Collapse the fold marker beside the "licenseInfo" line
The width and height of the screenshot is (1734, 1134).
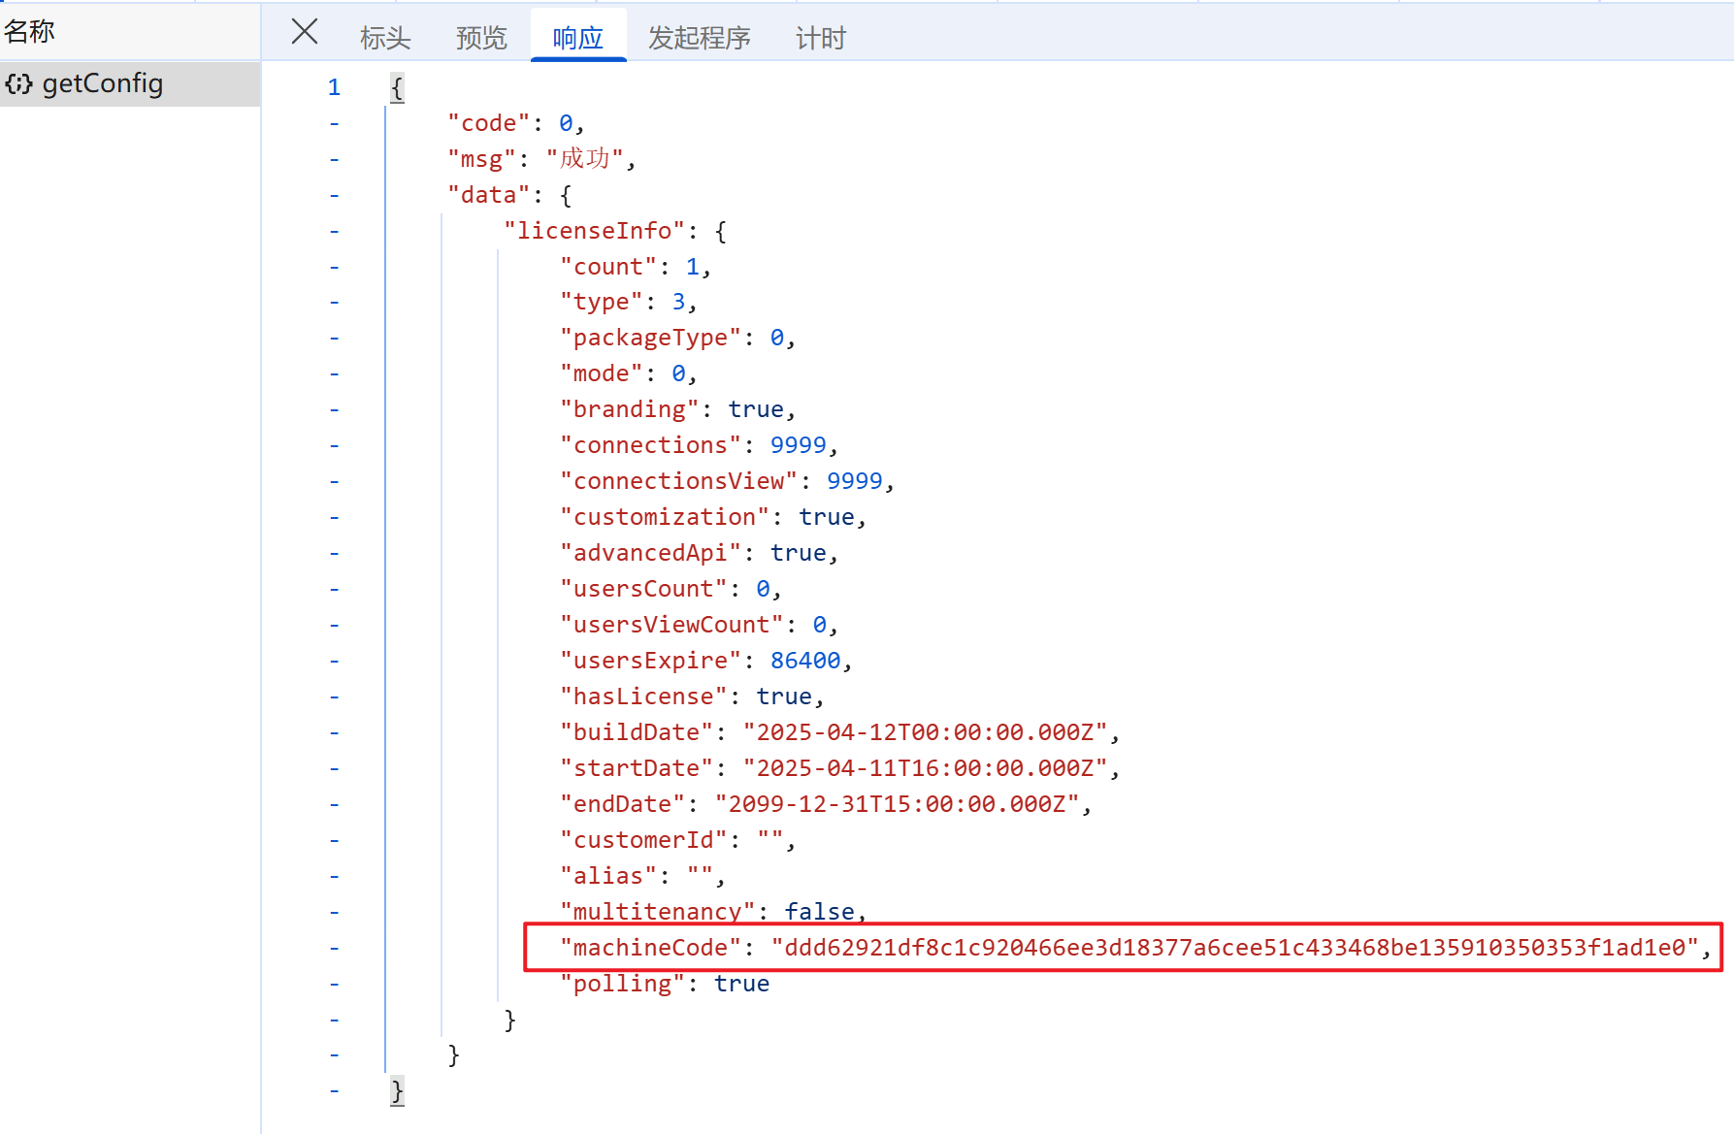click(x=334, y=231)
